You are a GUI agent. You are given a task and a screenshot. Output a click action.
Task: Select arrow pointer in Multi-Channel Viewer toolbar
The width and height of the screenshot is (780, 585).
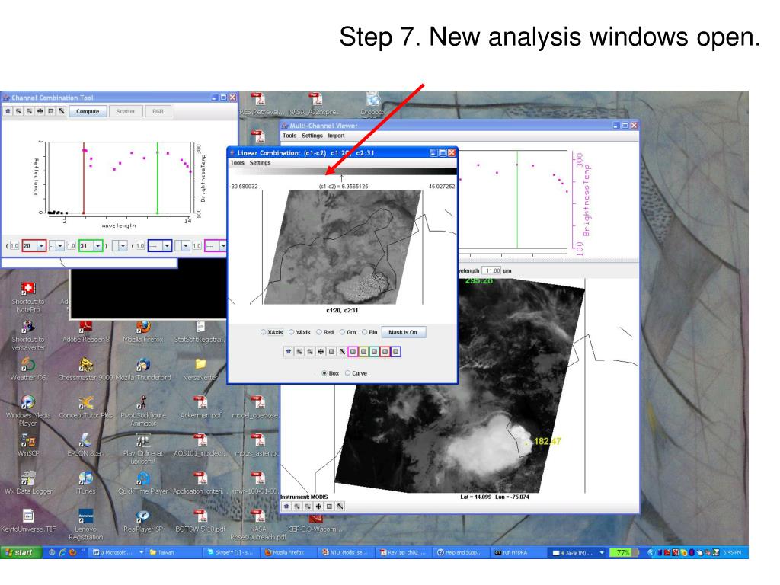tap(340, 507)
